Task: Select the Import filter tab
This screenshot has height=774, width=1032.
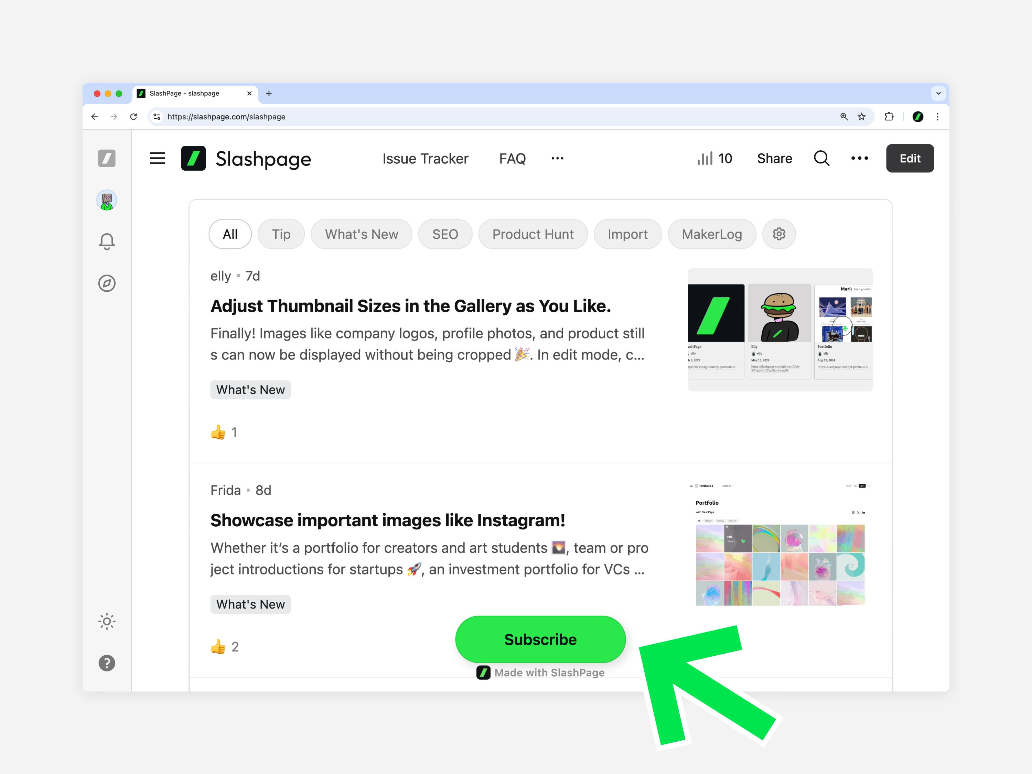Action: click(627, 234)
